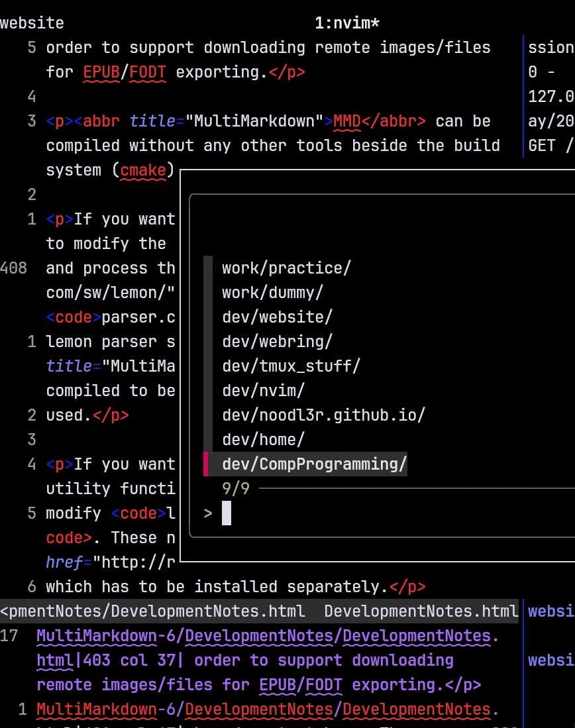Click line number 408 in gutter
The image size is (575, 728).
coord(13,268)
